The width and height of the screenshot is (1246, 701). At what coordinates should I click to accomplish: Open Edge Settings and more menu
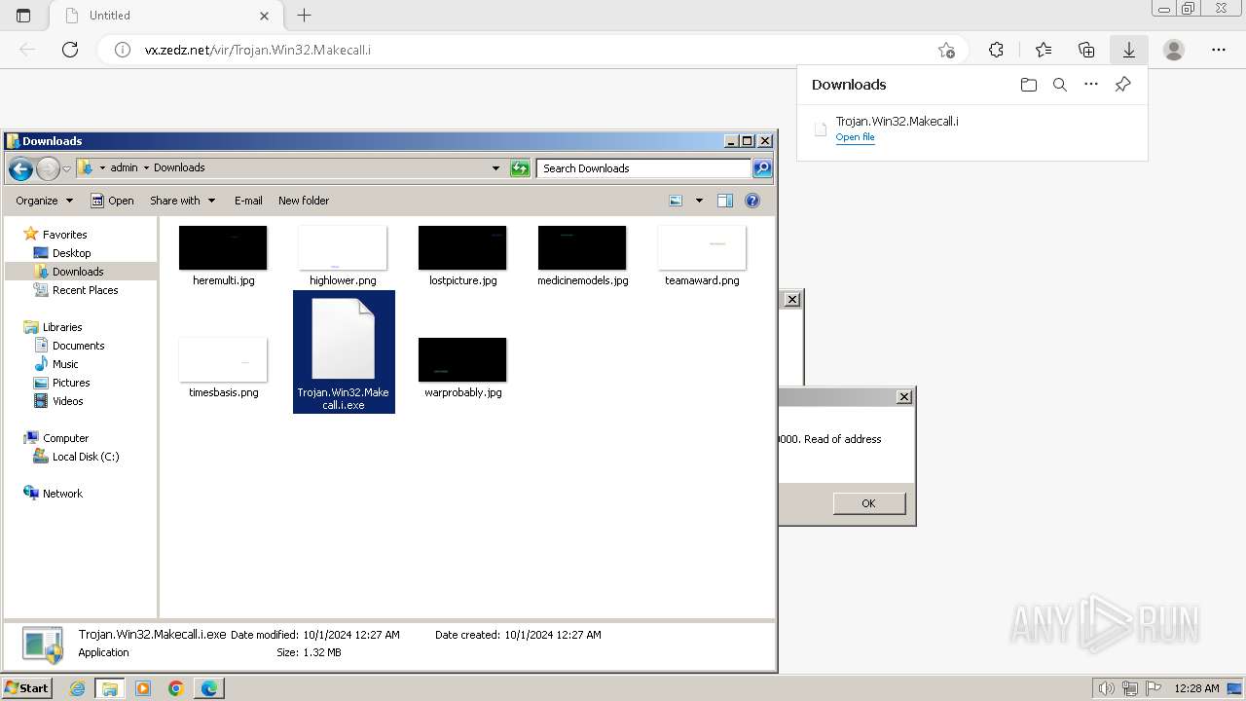(1219, 50)
